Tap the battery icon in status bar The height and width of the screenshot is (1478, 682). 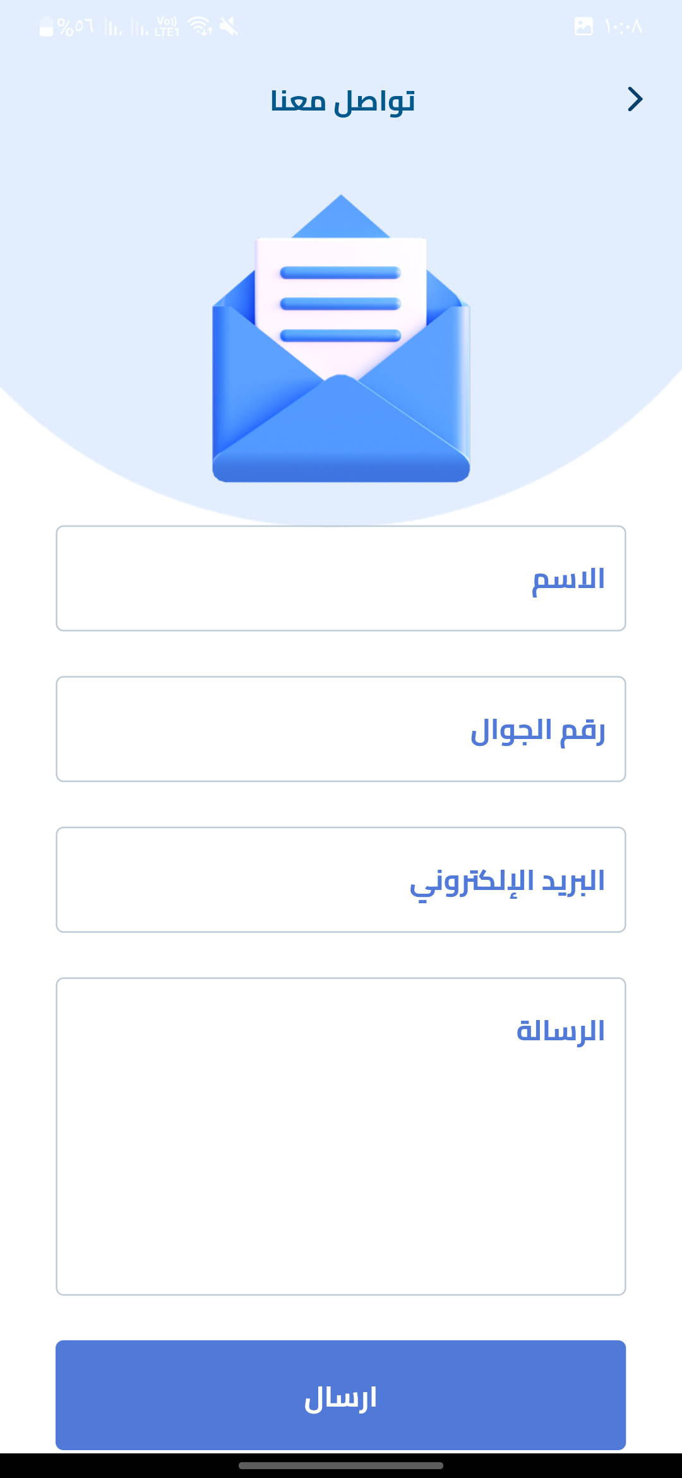tap(46, 27)
